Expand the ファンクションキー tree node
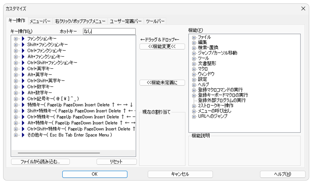Image resolution: width=312 pixels, height=184 pixels. tap(16, 39)
